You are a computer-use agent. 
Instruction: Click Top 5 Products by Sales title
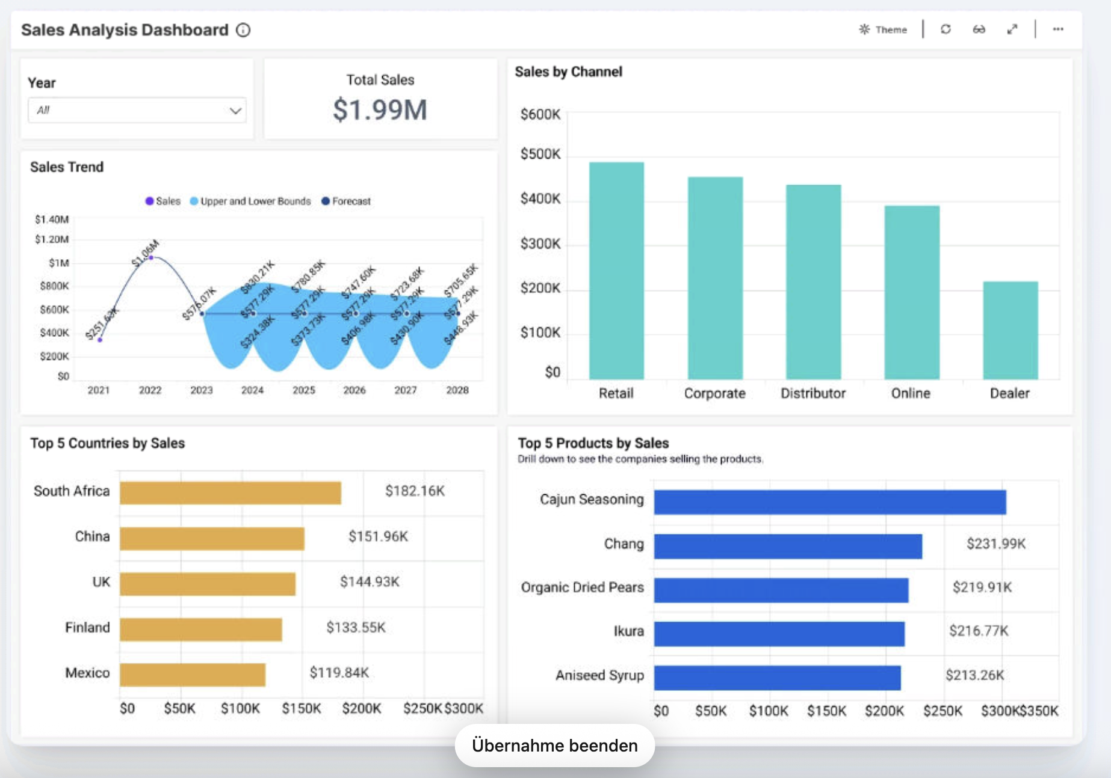click(x=593, y=443)
